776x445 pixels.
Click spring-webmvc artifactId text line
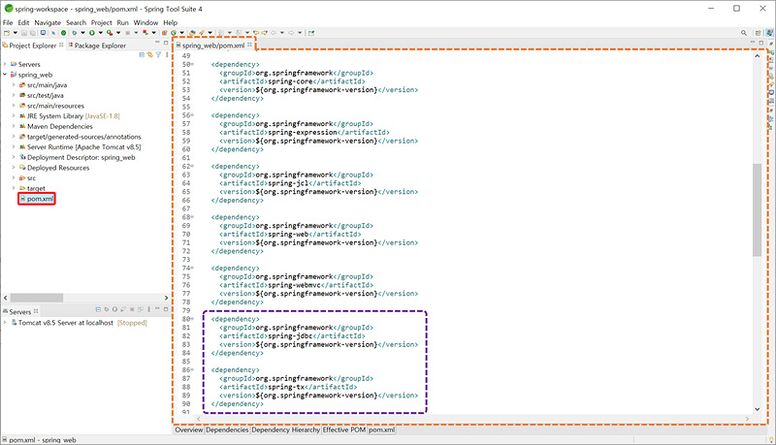tap(296, 285)
